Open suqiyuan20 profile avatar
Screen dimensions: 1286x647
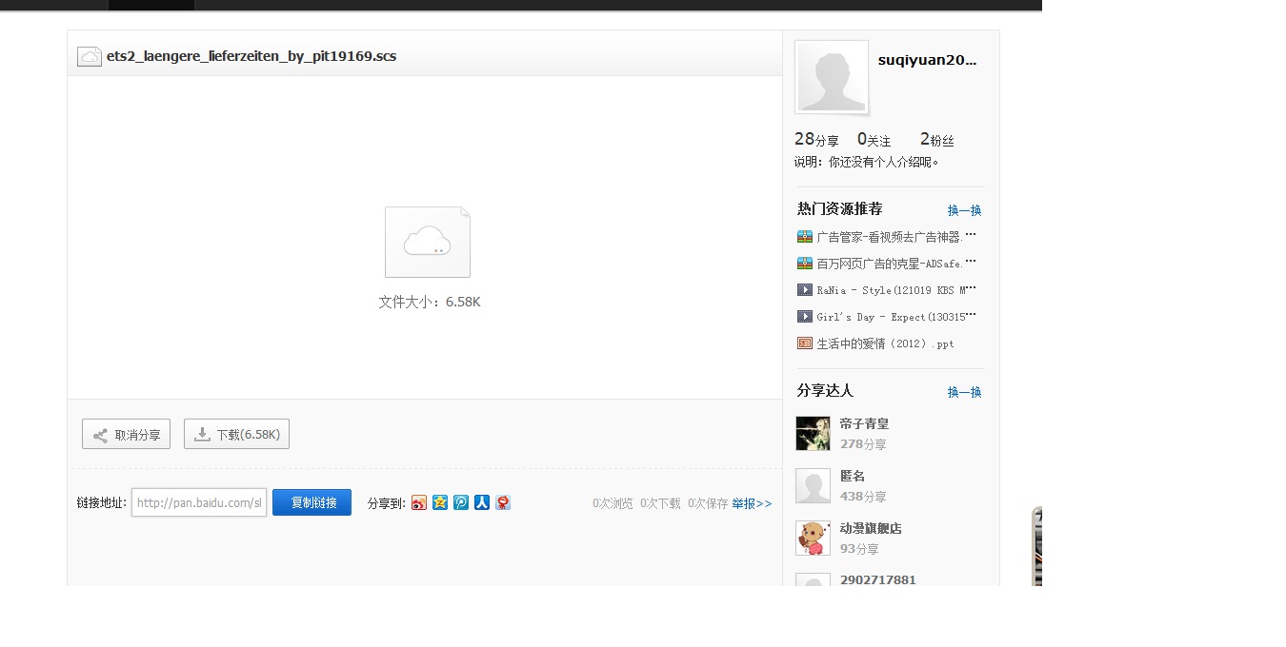tap(832, 77)
